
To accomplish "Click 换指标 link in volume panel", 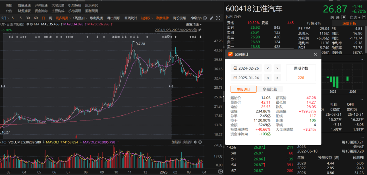I will pos(187,142).
